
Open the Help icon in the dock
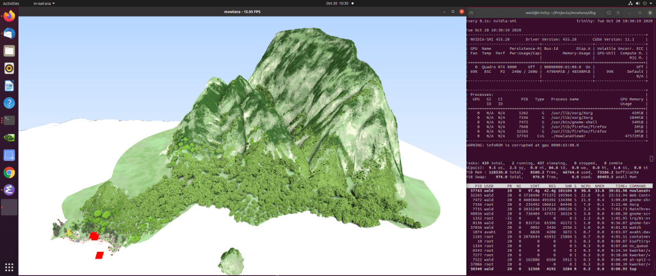coord(9,103)
